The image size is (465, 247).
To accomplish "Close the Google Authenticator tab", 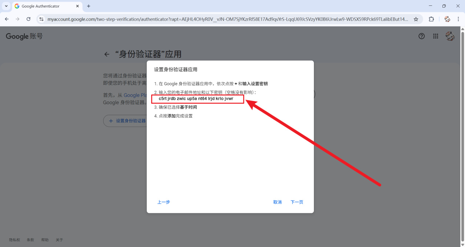I will [77, 6].
